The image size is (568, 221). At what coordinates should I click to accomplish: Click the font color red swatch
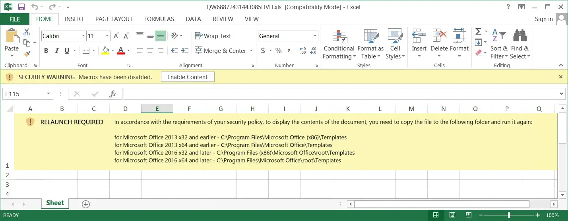coord(121,50)
